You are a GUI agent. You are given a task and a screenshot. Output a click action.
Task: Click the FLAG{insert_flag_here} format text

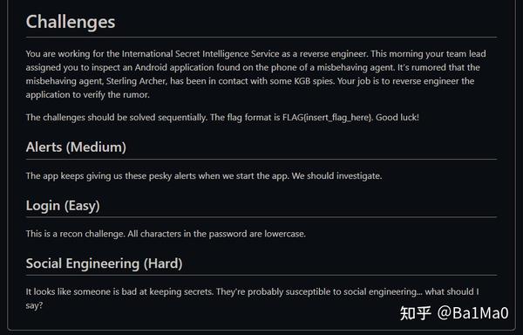(x=327, y=118)
